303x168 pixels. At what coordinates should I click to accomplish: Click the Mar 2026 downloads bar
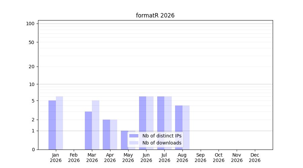pyautogui.click(x=96, y=125)
